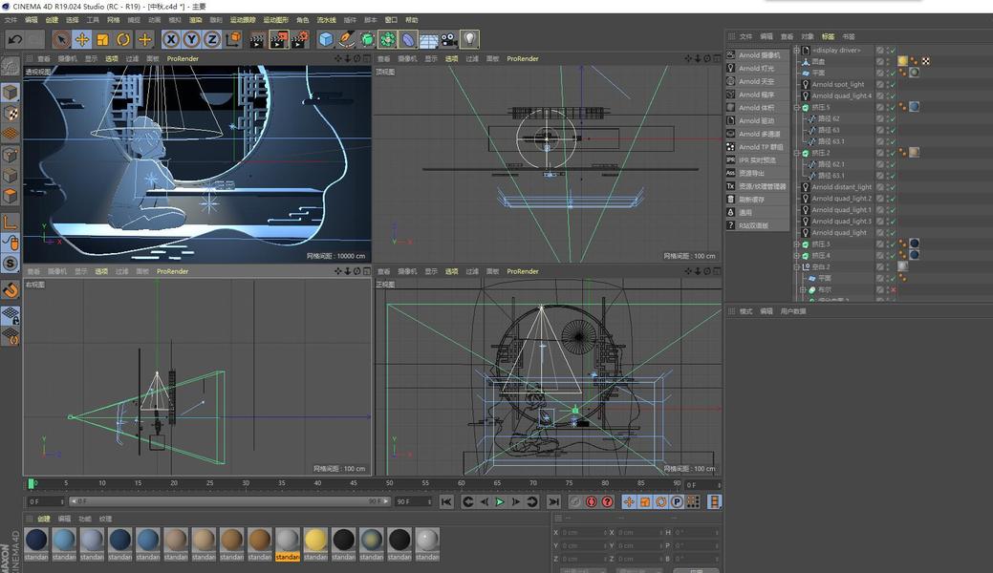Select the Move tool
993x573 pixels.
pyautogui.click(x=82, y=39)
